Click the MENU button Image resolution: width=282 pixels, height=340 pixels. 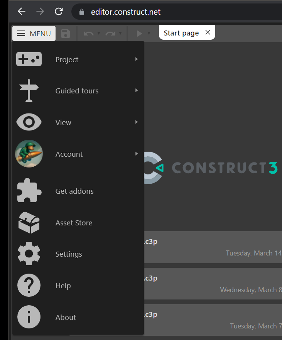(34, 34)
